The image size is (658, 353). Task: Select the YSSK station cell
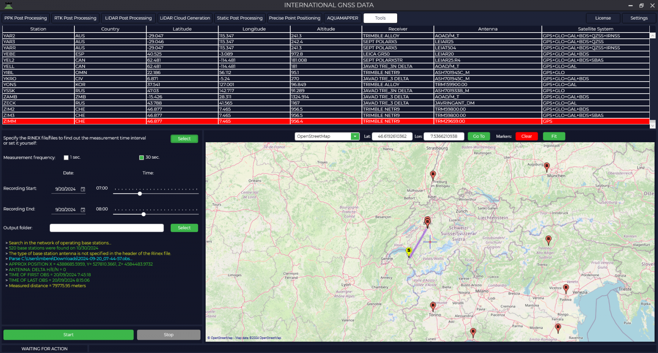pyautogui.click(x=38, y=91)
